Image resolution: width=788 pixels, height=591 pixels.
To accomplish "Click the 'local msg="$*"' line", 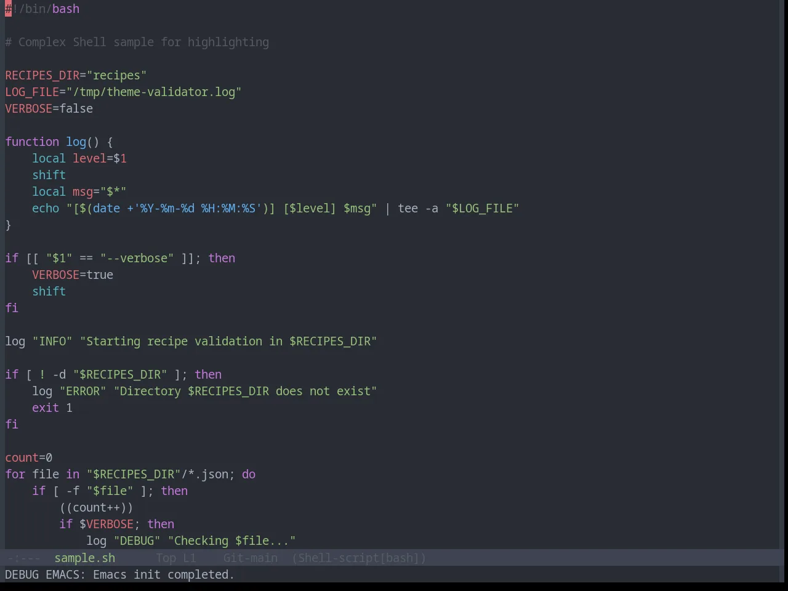I will click(x=79, y=191).
